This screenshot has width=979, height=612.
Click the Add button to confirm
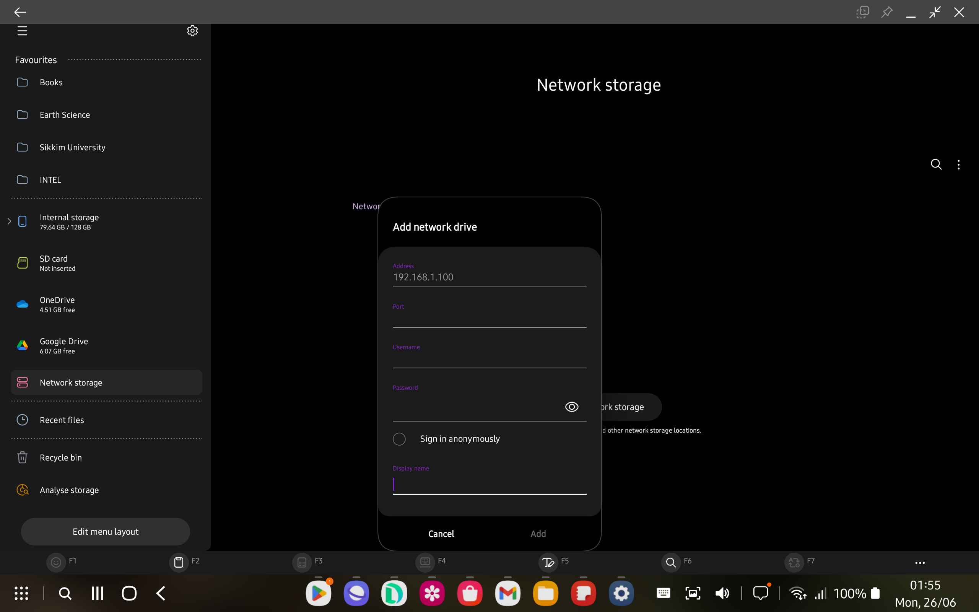point(538,534)
